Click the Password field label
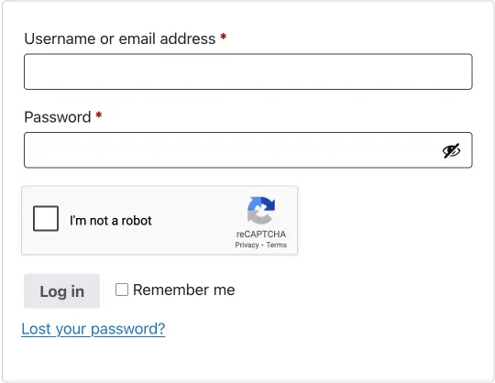Screen dimensions: 495x383 (x=58, y=117)
